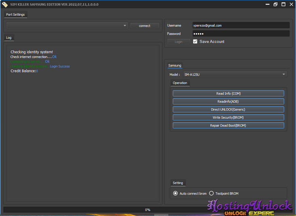Viewport: 296px width, 216px height.
Task: Expand the COM port dropdown
Action: [x=67, y=26]
